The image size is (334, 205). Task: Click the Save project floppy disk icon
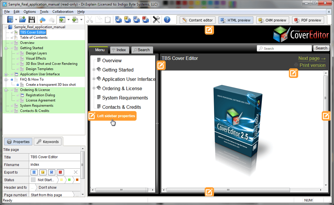(31, 20)
